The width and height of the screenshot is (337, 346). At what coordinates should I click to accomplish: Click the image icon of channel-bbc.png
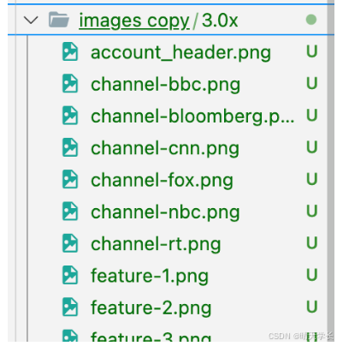[70, 84]
